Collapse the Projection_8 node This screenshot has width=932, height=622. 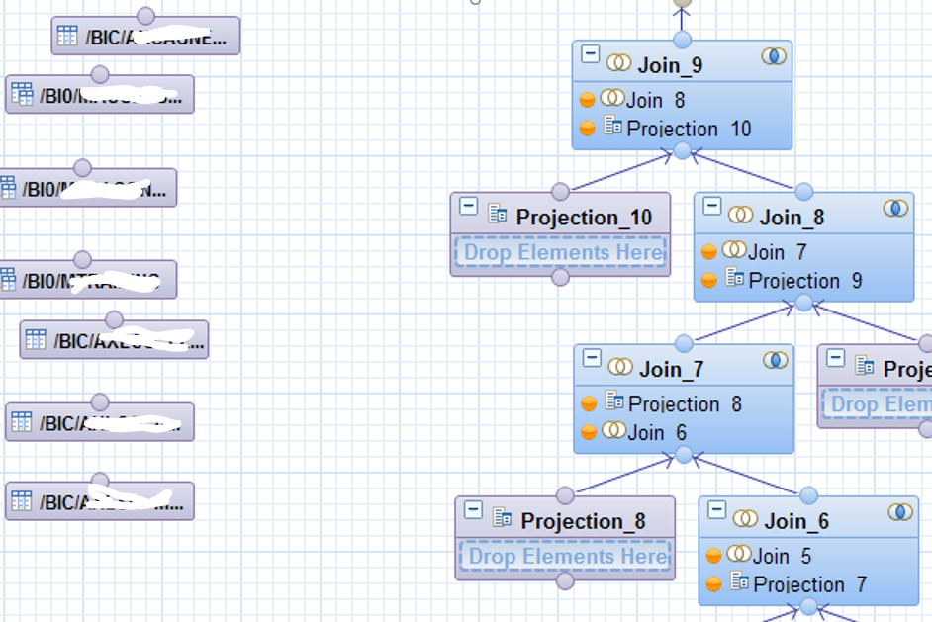pyautogui.click(x=473, y=509)
